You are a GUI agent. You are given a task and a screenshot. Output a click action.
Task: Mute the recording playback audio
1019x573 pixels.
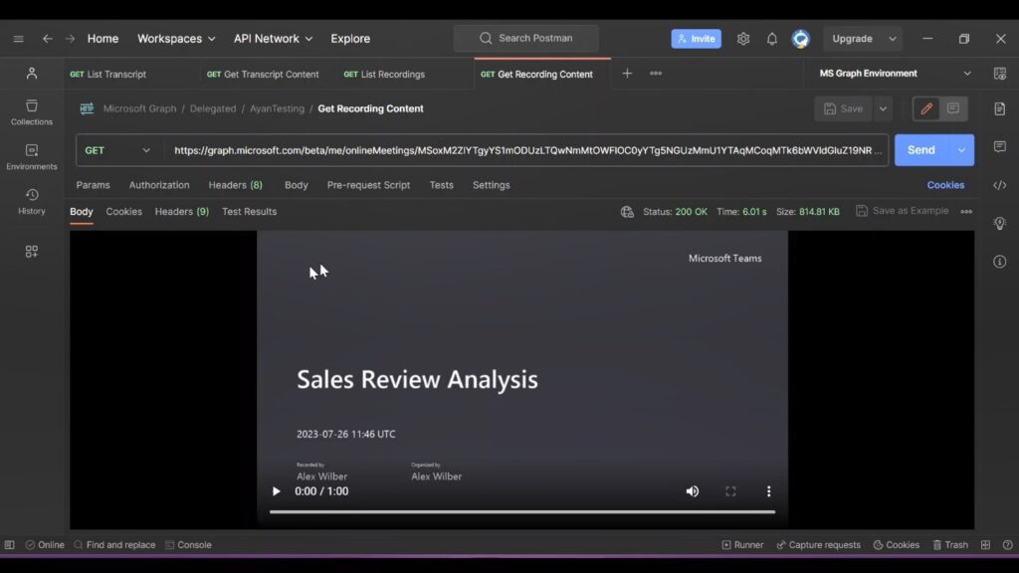[x=693, y=490]
